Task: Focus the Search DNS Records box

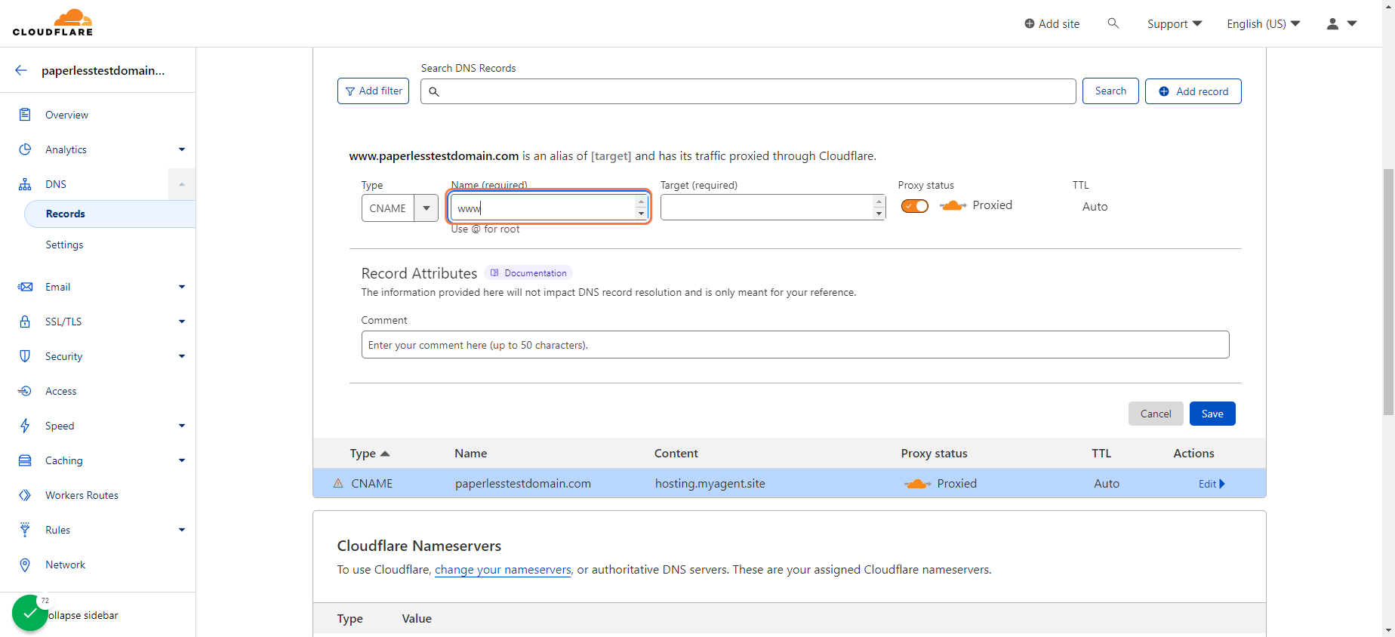Action: [x=748, y=91]
